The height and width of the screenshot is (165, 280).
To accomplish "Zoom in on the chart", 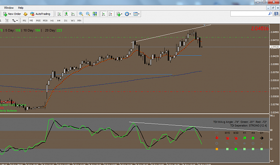I will (81, 14).
